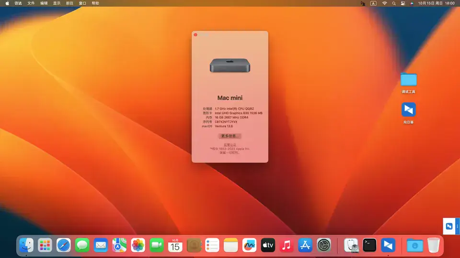Click the 更多信息 button
Screen dimensions: 460x258
pos(230,136)
